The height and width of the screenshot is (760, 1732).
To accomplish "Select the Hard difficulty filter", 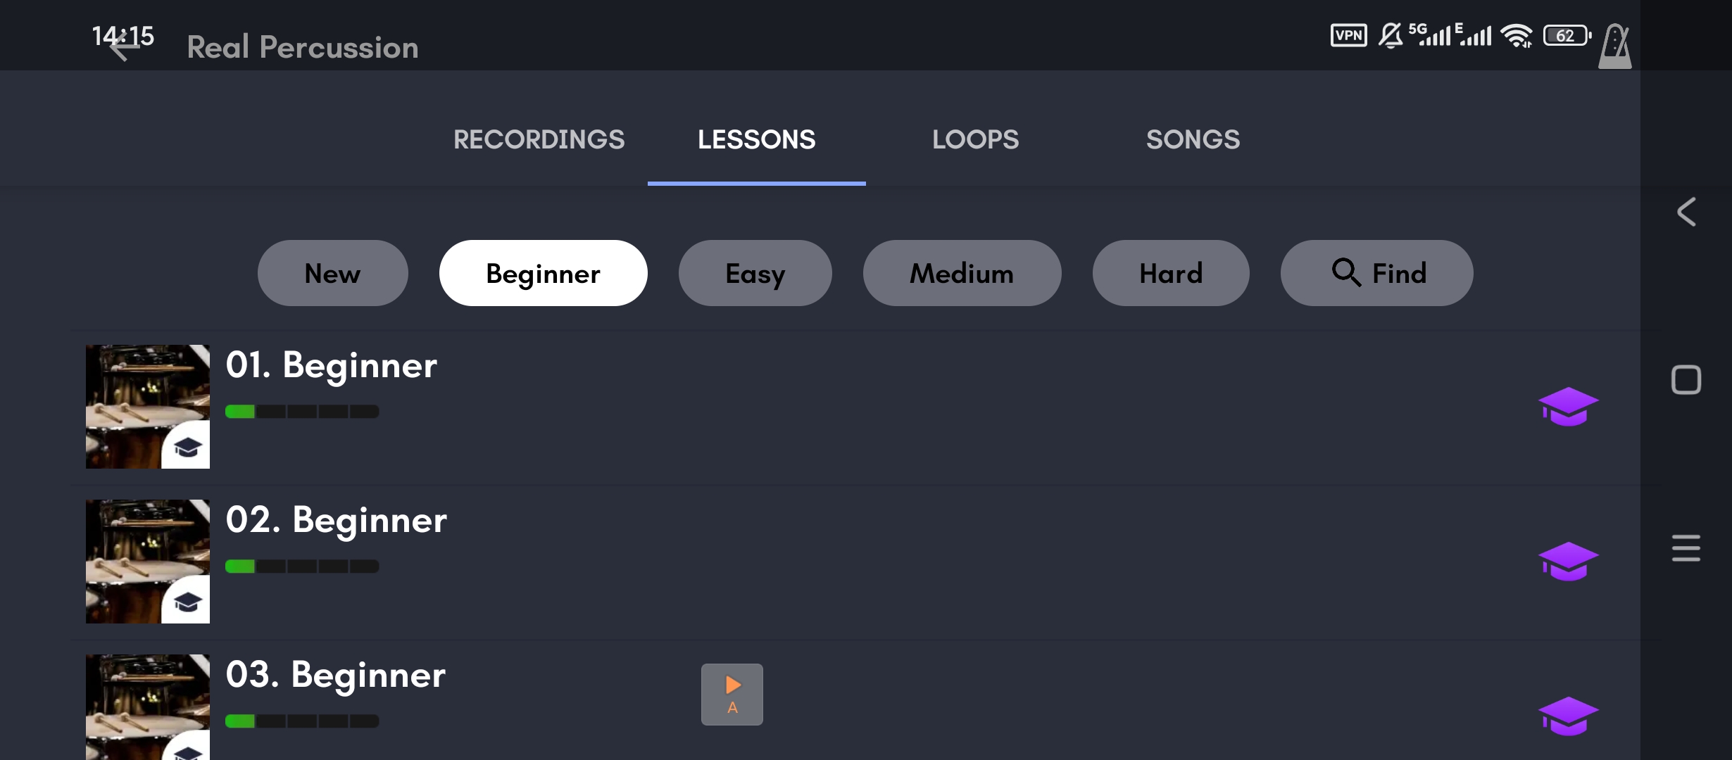I will click(1171, 273).
